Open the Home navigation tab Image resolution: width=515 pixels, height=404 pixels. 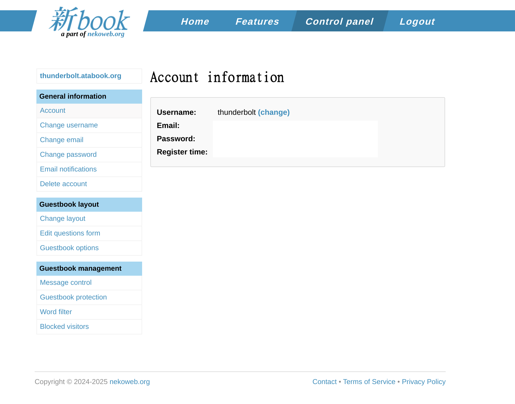click(x=195, y=21)
